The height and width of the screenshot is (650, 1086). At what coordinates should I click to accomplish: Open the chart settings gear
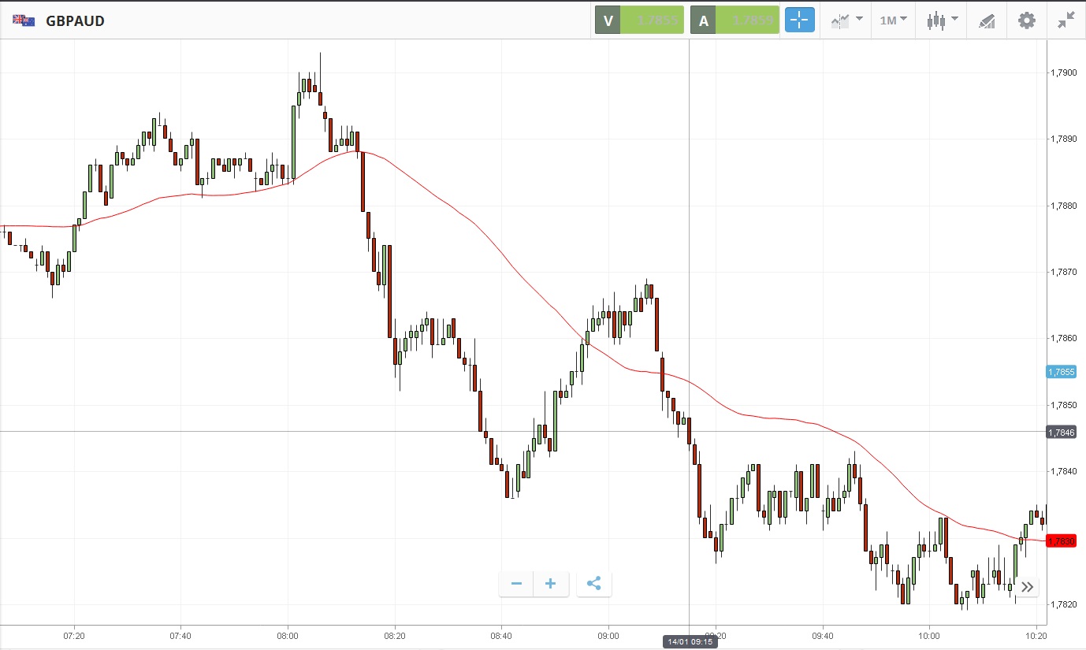pos(1026,20)
